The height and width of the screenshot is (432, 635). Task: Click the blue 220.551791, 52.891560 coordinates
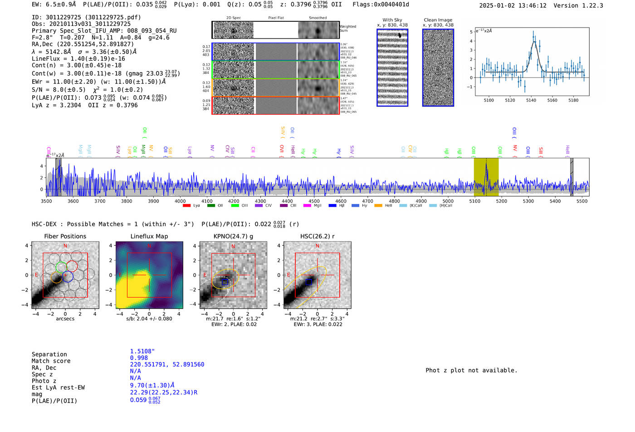coord(167,364)
